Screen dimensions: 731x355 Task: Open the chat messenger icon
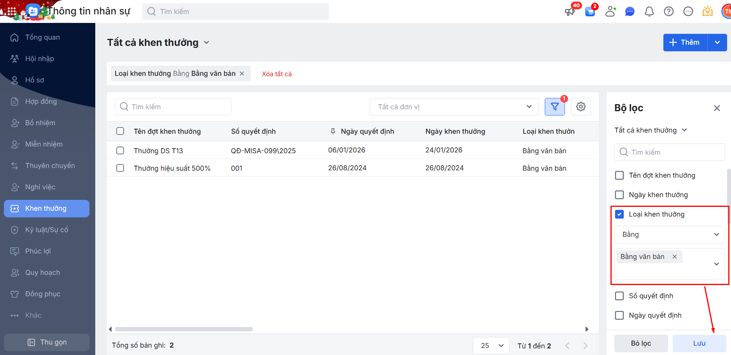pyautogui.click(x=630, y=12)
